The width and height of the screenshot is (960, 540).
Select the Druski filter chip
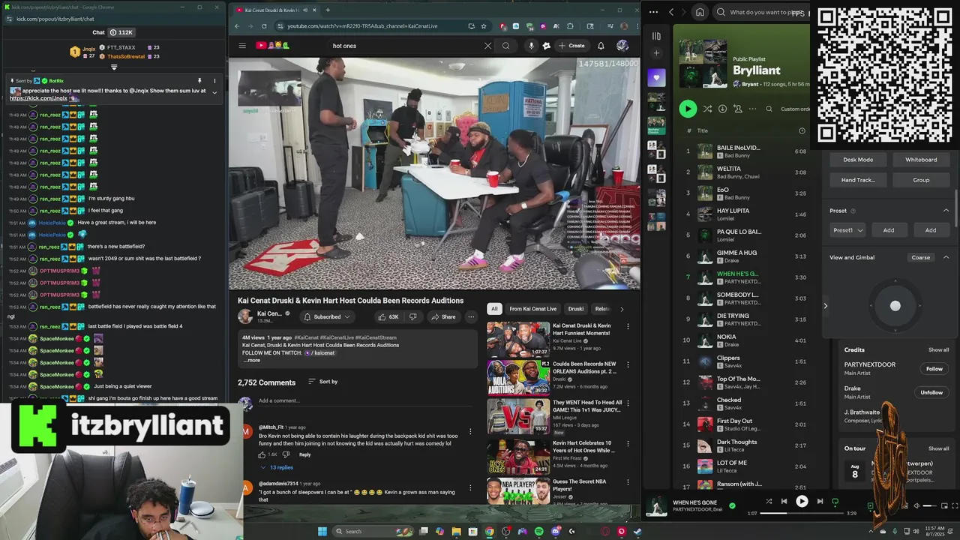[576, 309]
